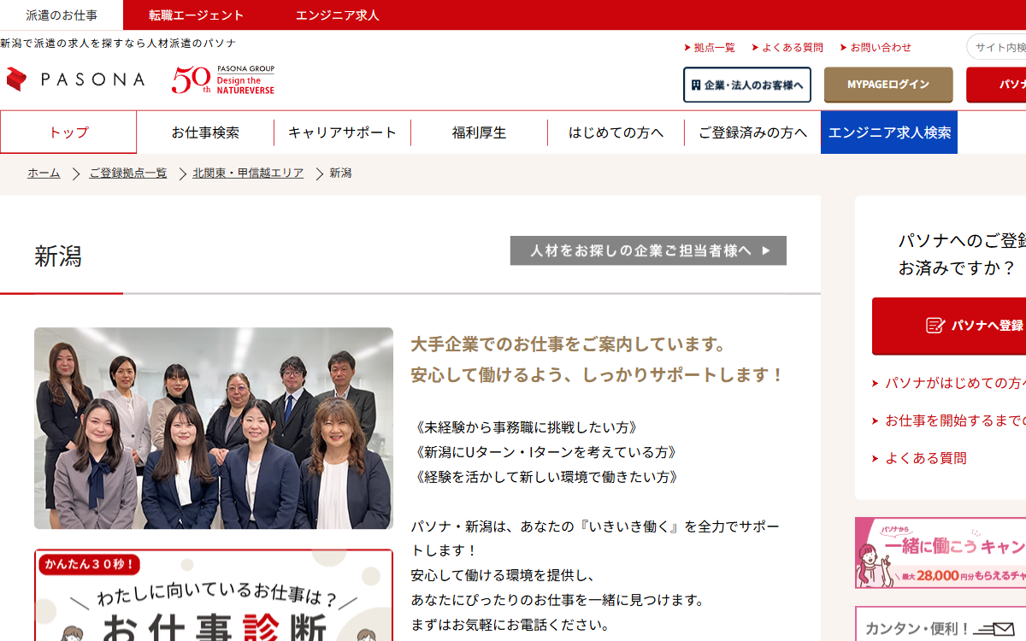Viewport: 1026px width, 641px height.
Task: Open the カンタン・便利 banner
Action: click(940, 624)
